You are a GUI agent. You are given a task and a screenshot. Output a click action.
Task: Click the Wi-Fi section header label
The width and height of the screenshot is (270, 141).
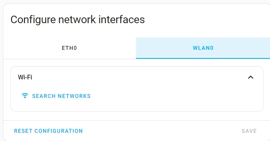(x=25, y=77)
